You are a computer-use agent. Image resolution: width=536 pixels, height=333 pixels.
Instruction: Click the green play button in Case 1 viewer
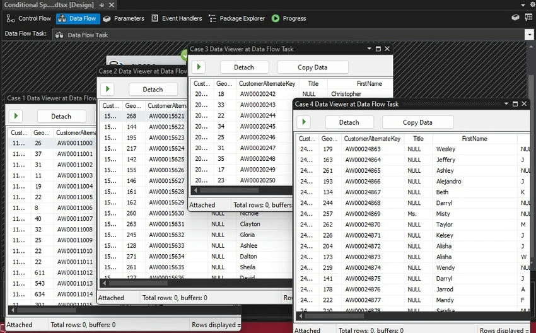[x=16, y=116]
